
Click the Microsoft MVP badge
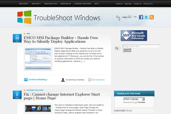pos(134,36)
